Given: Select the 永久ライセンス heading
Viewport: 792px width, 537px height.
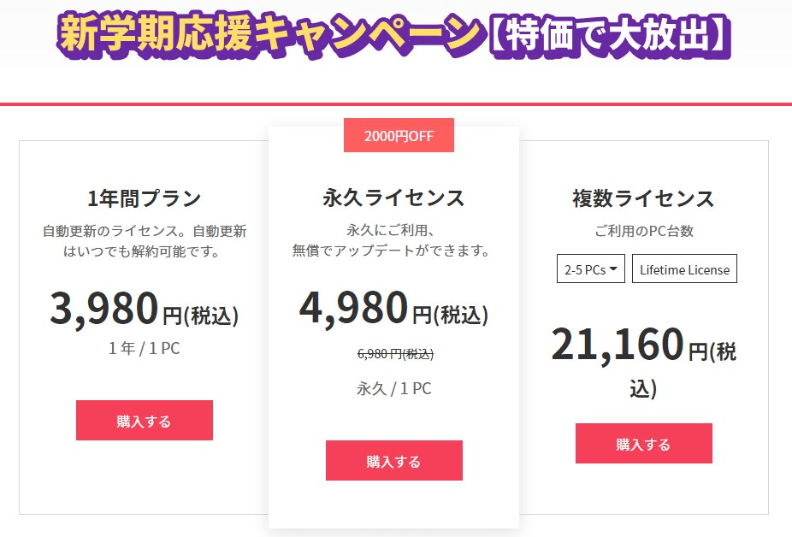Looking at the screenshot, I should pyautogui.click(x=394, y=197).
